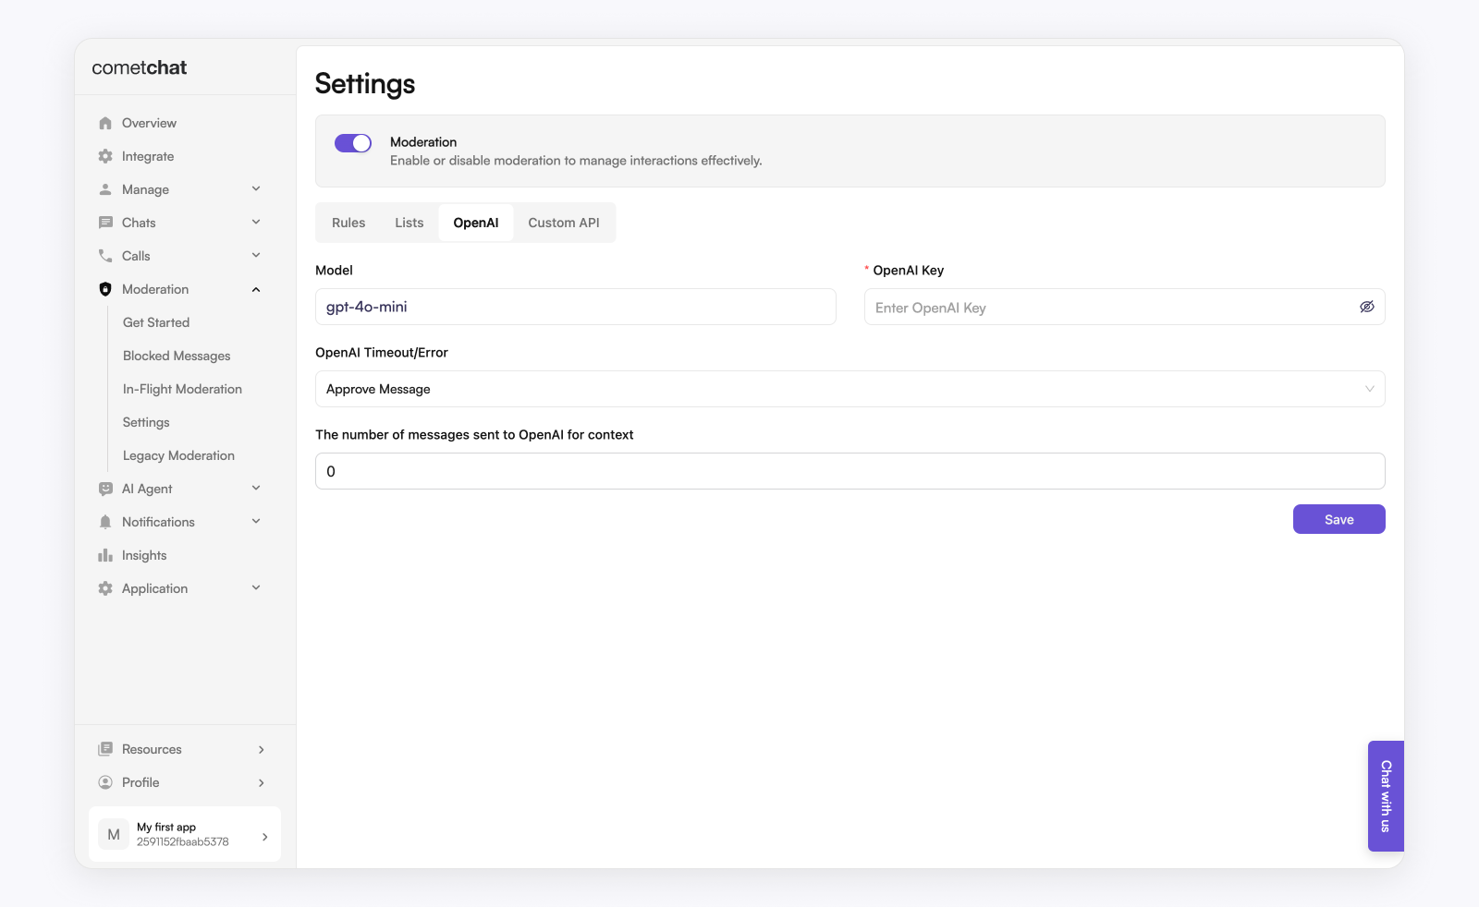Click the Overview home icon

pos(105,123)
